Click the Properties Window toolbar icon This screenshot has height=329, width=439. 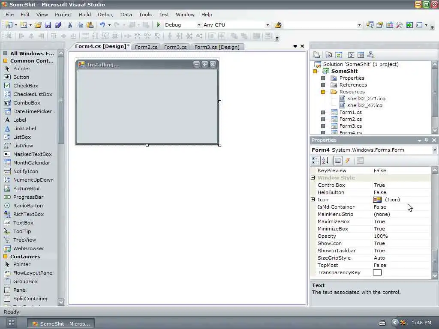380,25
